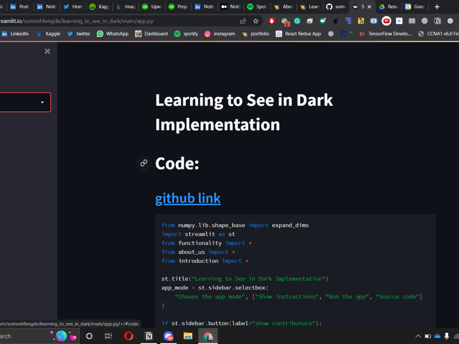Open the cookie-with-badge extension icon
The height and width of the screenshot is (344, 459).
coord(285,22)
